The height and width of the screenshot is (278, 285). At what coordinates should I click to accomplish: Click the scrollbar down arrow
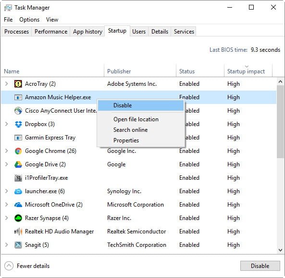280,250
